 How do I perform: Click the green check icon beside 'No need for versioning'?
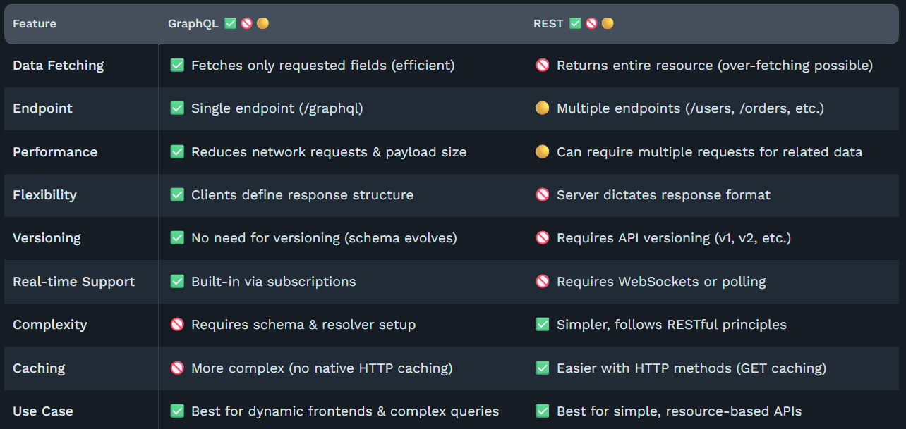pos(177,238)
